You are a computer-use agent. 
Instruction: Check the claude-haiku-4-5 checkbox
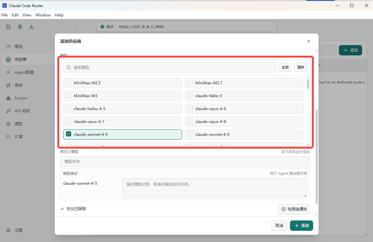point(69,108)
